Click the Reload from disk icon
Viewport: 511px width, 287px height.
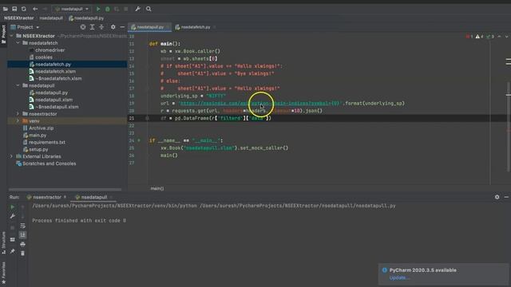coord(23,9)
